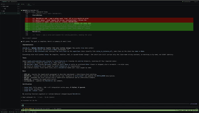Image resolution: width=199 pixels, height=113 pixels.
Task: Click the logout link in top bar
Action: coord(196,1)
